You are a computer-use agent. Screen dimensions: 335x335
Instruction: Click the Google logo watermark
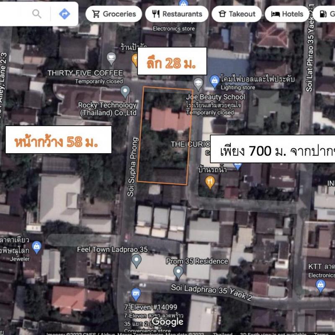(x=167, y=322)
